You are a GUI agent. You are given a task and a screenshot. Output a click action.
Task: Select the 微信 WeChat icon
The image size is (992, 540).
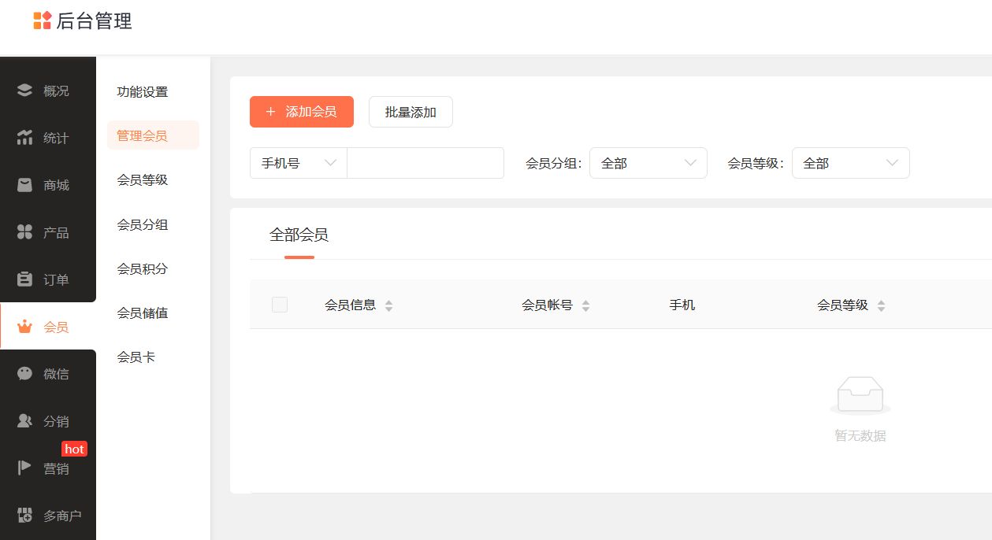pyautogui.click(x=48, y=373)
